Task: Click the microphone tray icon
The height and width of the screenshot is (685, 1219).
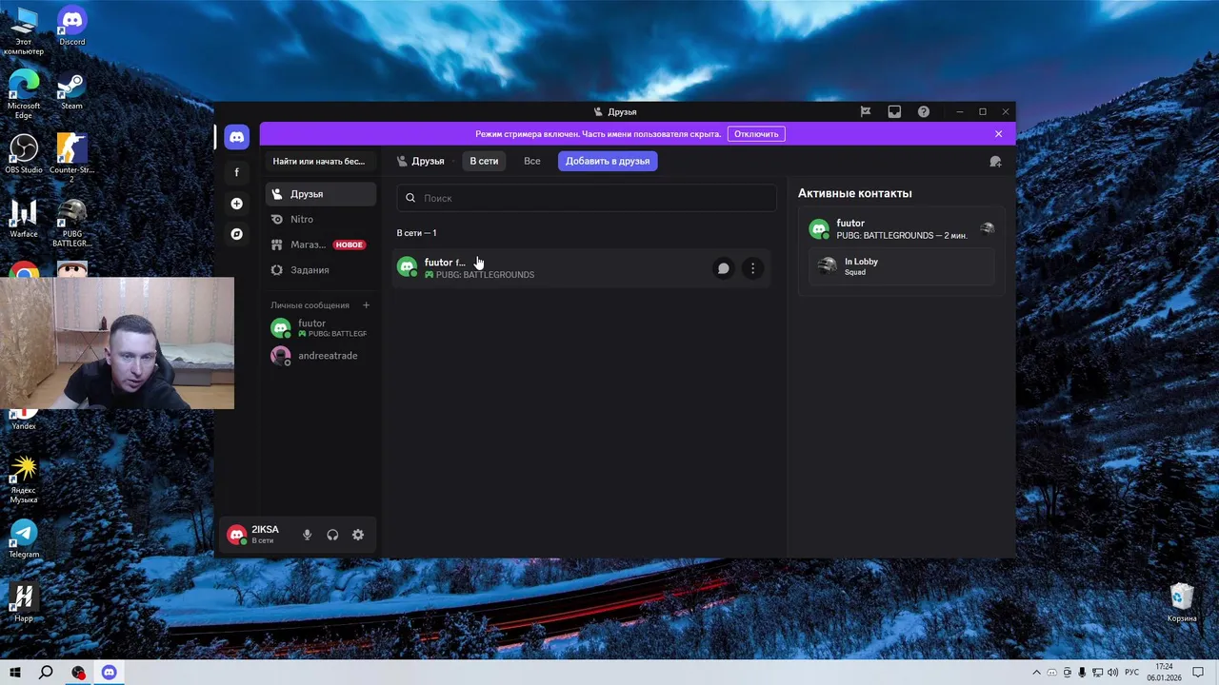Action: click(1083, 673)
